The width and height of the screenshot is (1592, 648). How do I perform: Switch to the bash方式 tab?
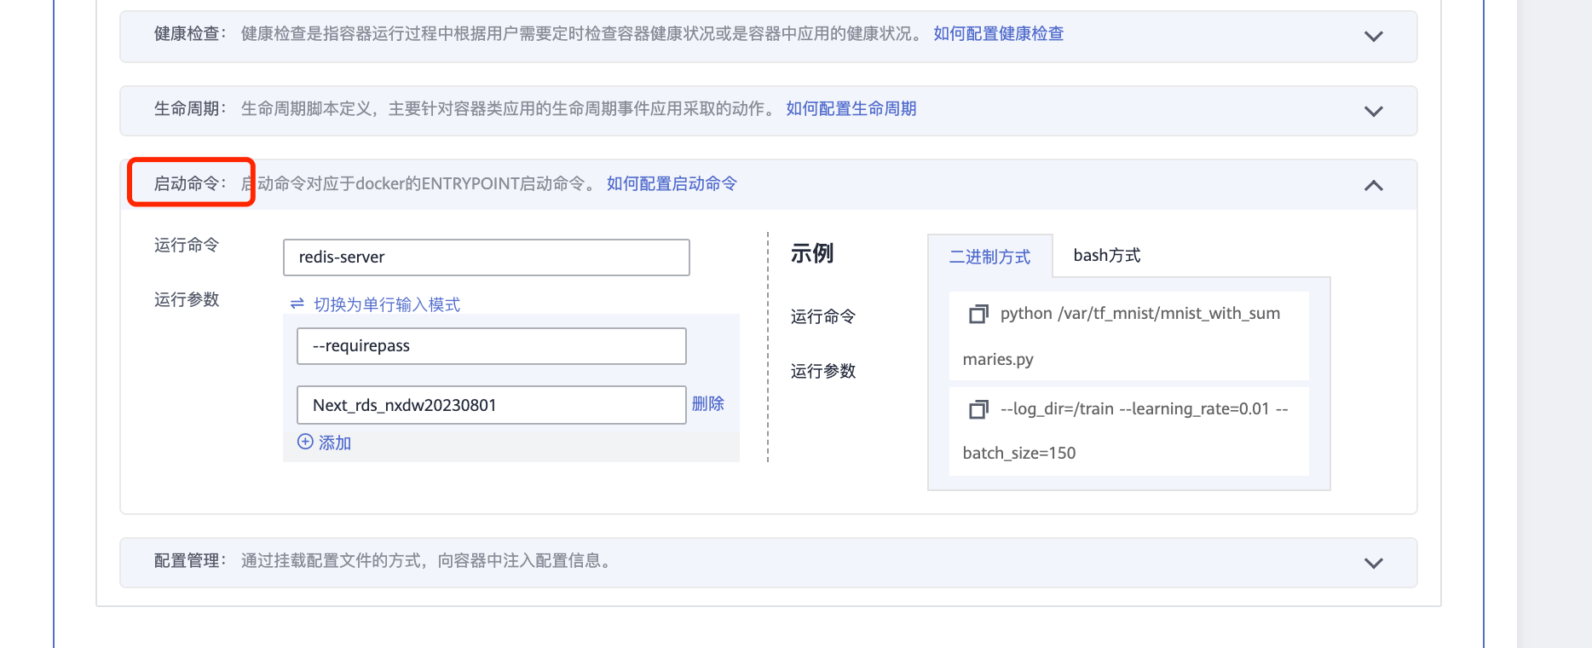pyautogui.click(x=1106, y=256)
